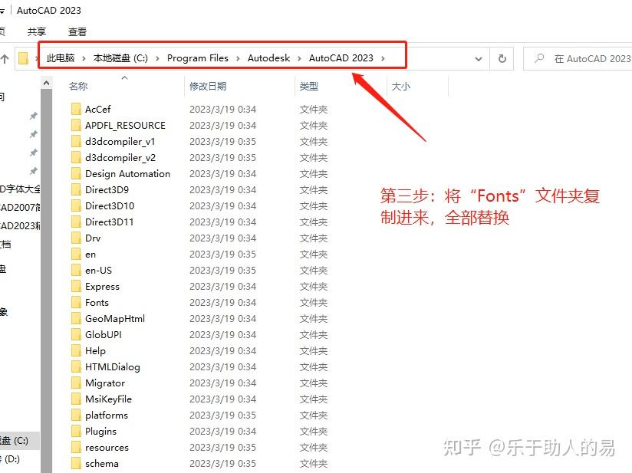Go to 此电脑 in the breadcrumb
Viewport: 632px width, 473px height.
coord(61,58)
